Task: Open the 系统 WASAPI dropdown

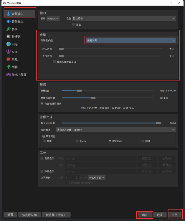Action: pyautogui.click(x=53, y=19)
